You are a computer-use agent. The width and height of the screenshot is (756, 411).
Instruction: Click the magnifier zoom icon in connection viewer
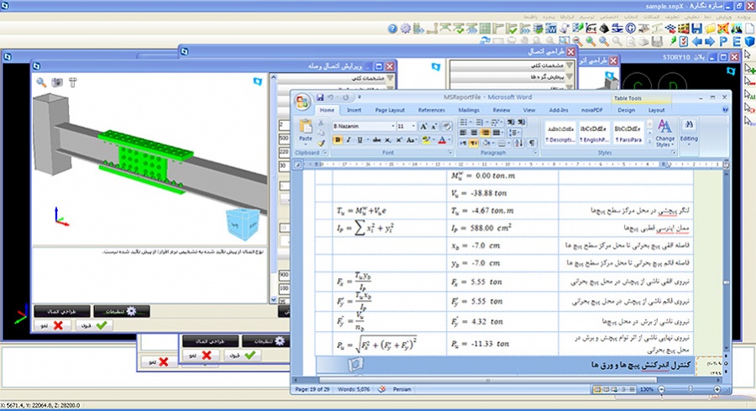tap(41, 82)
